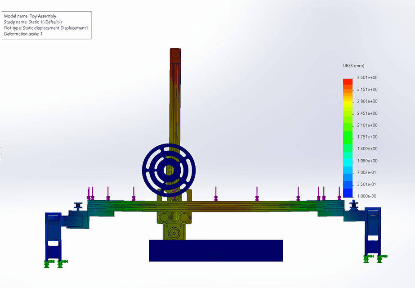Click the pivot hole at top of vertical arm
The image size is (415, 288).
pos(175,54)
